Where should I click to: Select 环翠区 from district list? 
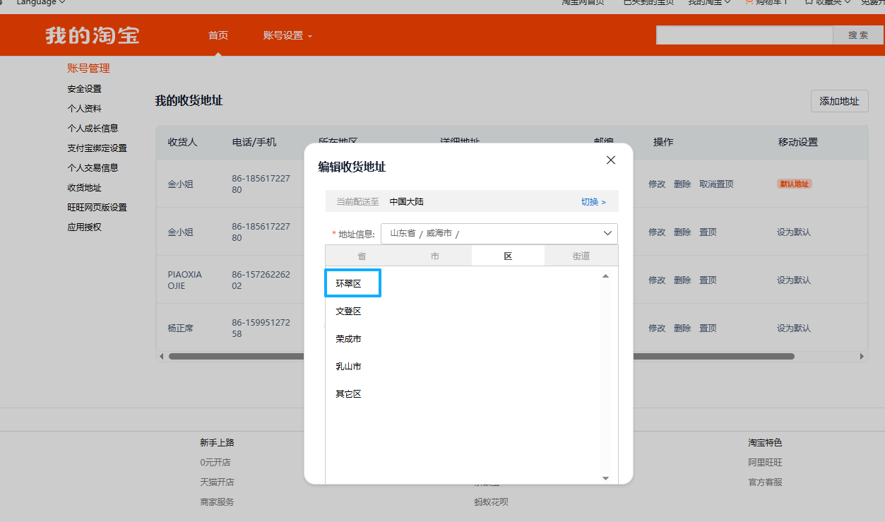(349, 283)
